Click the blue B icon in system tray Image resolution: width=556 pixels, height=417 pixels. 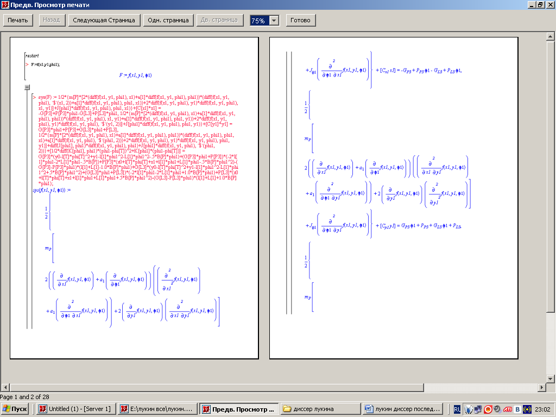pyautogui.click(x=517, y=409)
